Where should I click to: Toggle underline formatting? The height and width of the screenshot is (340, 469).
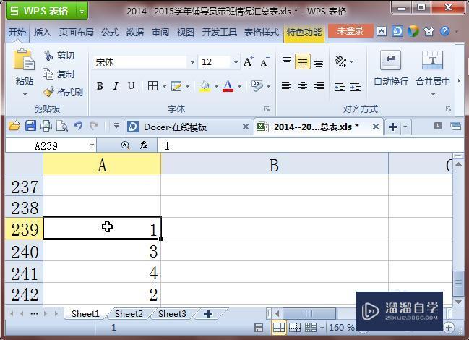pyautogui.click(x=131, y=86)
